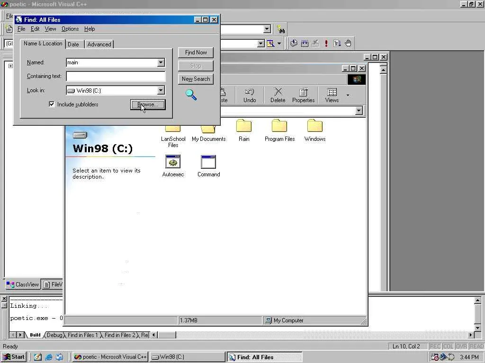Click the magnifying glass search animation icon
This screenshot has width=485, height=363.
pos(191,95)
